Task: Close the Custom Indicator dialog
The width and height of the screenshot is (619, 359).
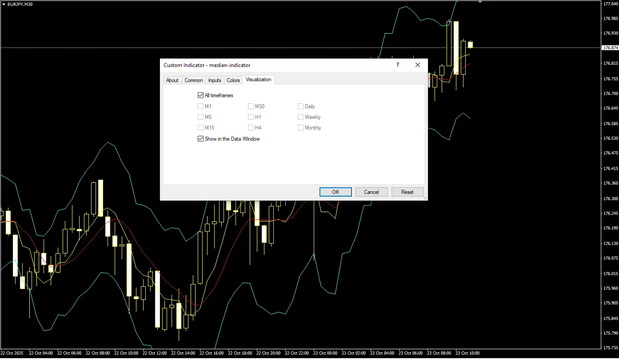Action: [417, 65]
